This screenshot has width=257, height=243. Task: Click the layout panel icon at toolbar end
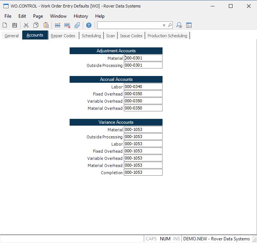pyautogui.click(x=189, y=25)
